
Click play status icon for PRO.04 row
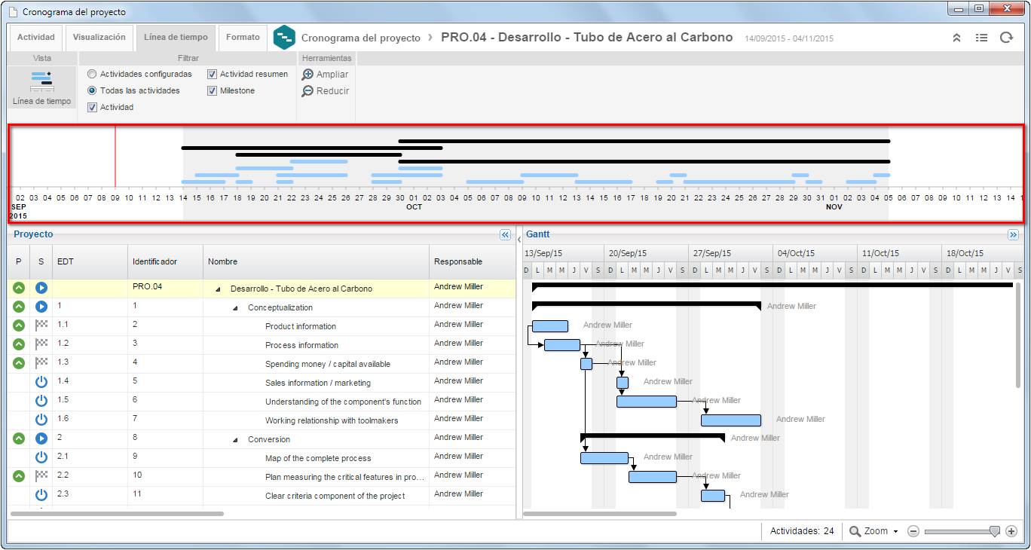point(41,288)
